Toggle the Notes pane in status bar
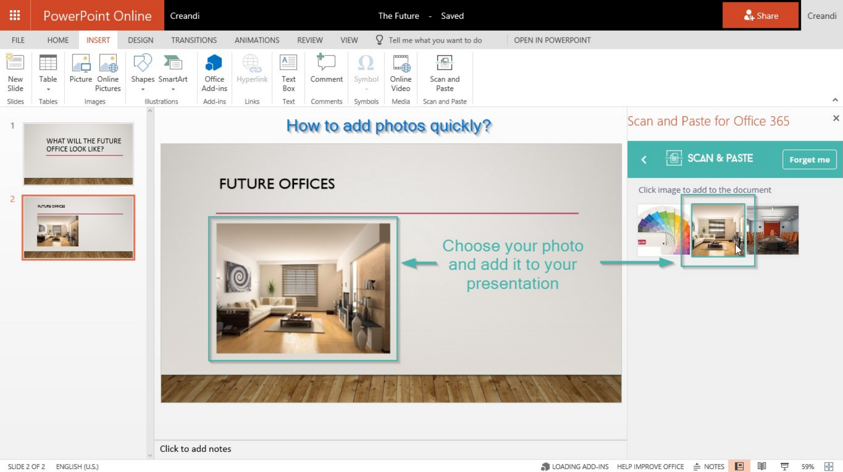This screenshot has width=843, height=472. (x=709, y=466)
